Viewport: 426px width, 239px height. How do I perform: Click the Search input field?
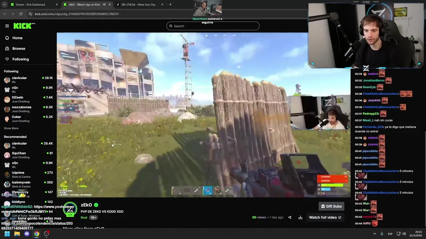pyautogui.click(x=213, y=26)
